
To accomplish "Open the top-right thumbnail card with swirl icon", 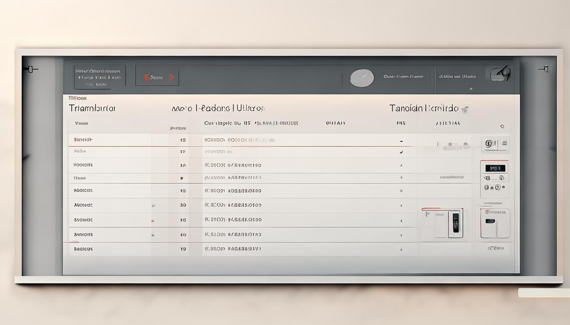I will [495, 144].
